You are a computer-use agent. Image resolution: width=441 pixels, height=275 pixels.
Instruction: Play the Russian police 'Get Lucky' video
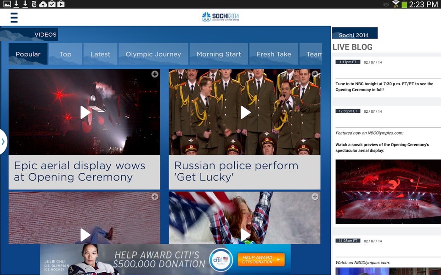click(x=245, y=112)
